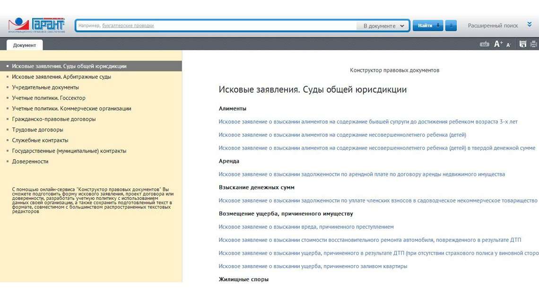Screen dimensions: 539x302
Task: Click the "Найти" search button
Action: (x=427, y=26)
